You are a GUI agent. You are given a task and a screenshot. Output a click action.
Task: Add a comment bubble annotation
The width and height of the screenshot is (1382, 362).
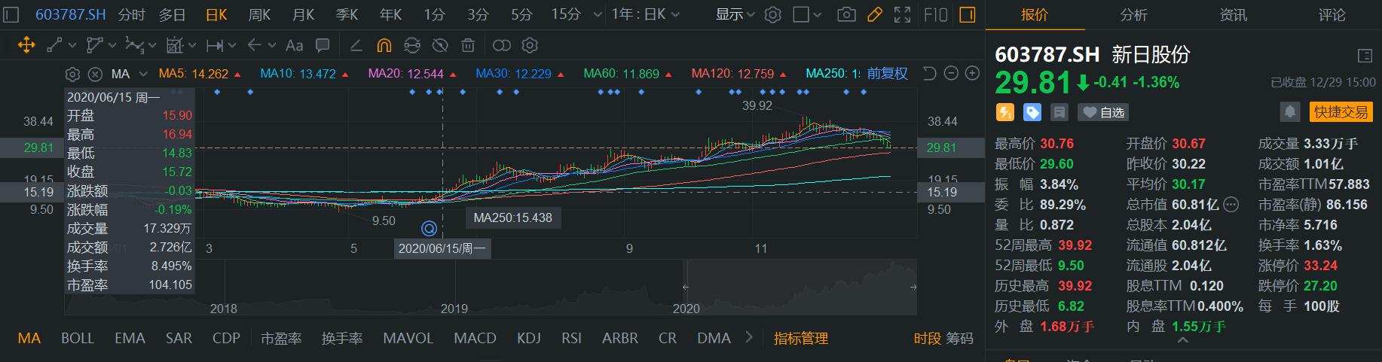click(323, 46)
